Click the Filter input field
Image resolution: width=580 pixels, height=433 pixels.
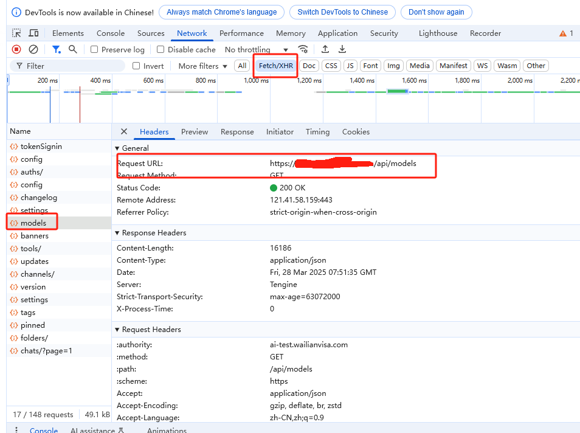(x=67, y=65)
